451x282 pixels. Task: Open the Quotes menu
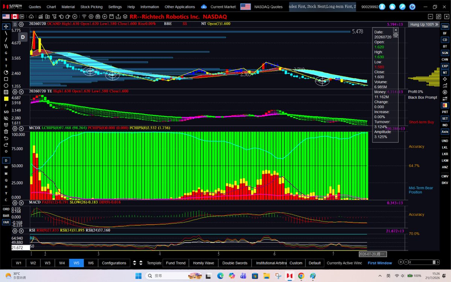[x=35, y=7]
